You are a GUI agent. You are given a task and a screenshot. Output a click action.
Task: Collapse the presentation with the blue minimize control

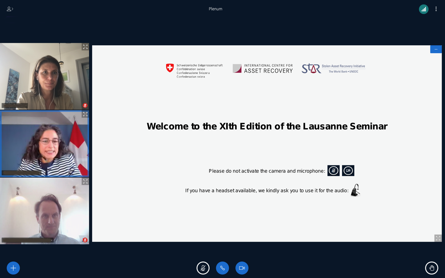tap(436, 49)
